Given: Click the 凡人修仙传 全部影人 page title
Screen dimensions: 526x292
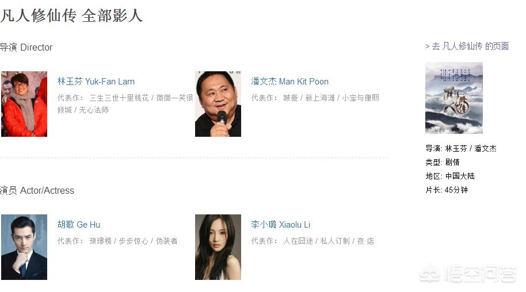Looking at the screenshot, I should click(x=71, y=16).
